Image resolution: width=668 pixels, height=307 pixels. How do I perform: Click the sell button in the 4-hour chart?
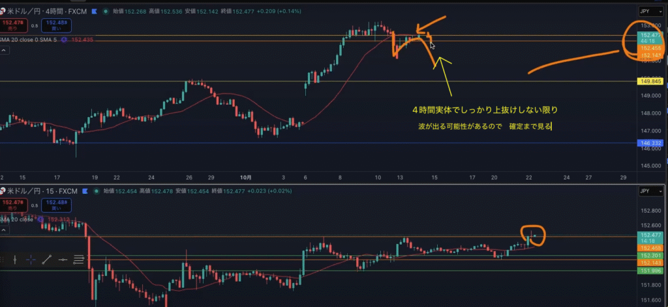[12, 25]
